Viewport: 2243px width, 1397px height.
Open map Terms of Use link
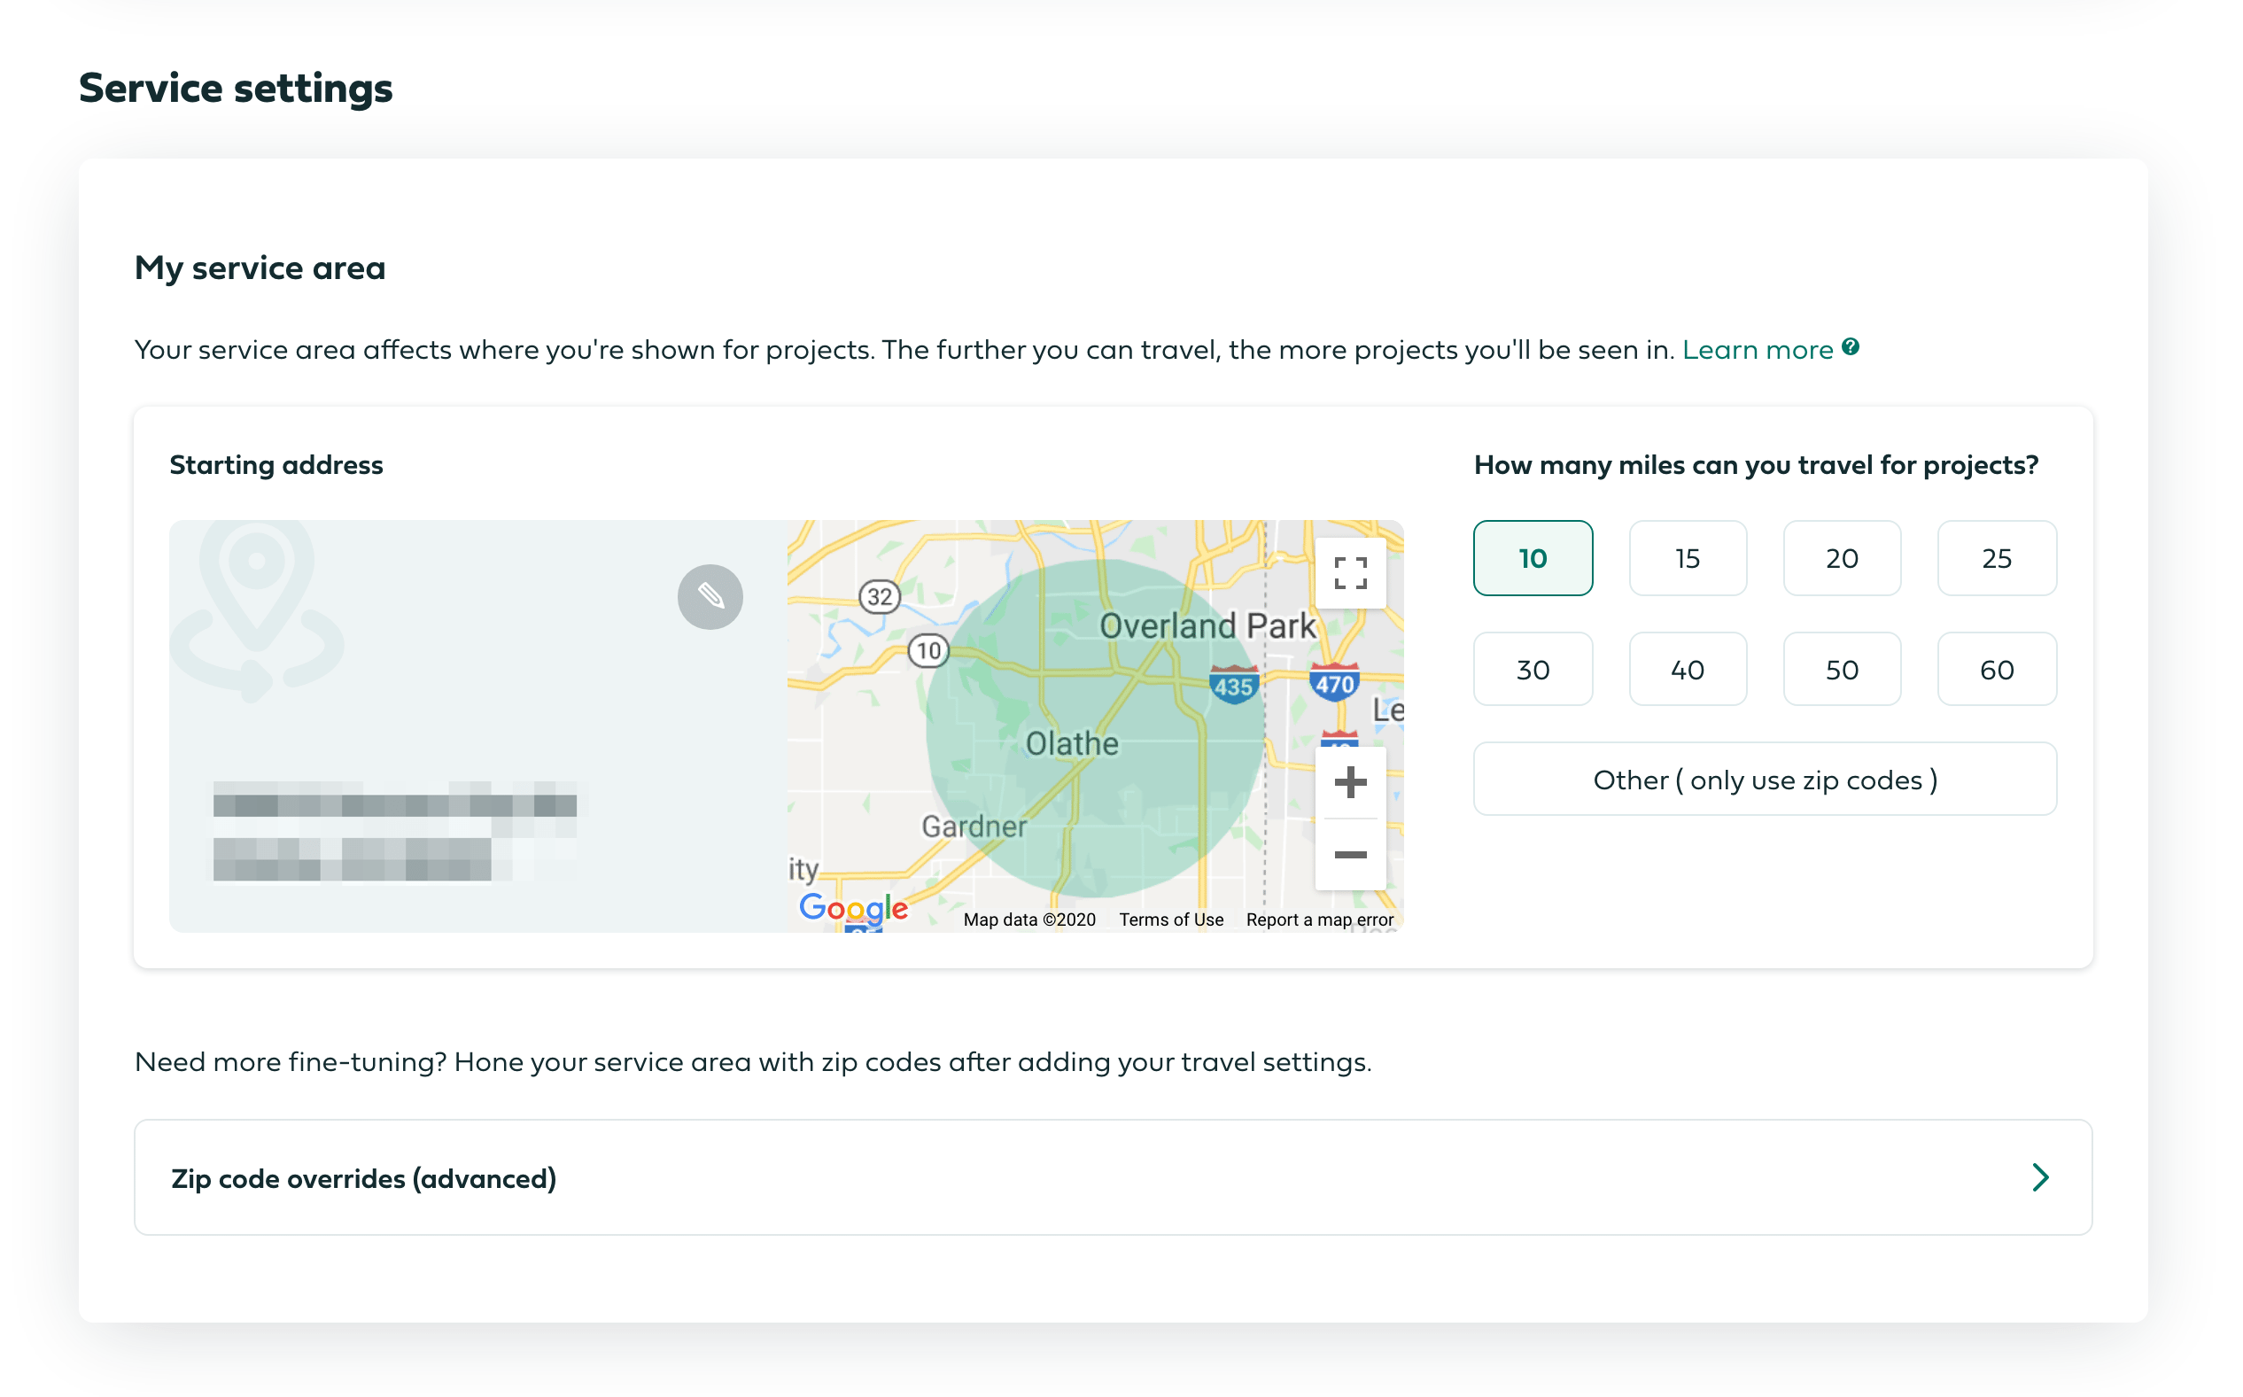click(x=1170, y=920)
